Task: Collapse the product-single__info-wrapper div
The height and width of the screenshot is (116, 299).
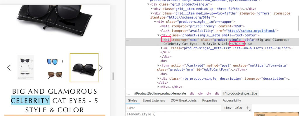Action: [x=155, y=22]
